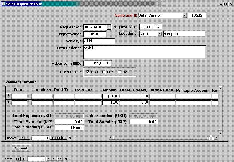Tick the BAHT currency checkbox
234x162 pixels.
pos(120,72)
